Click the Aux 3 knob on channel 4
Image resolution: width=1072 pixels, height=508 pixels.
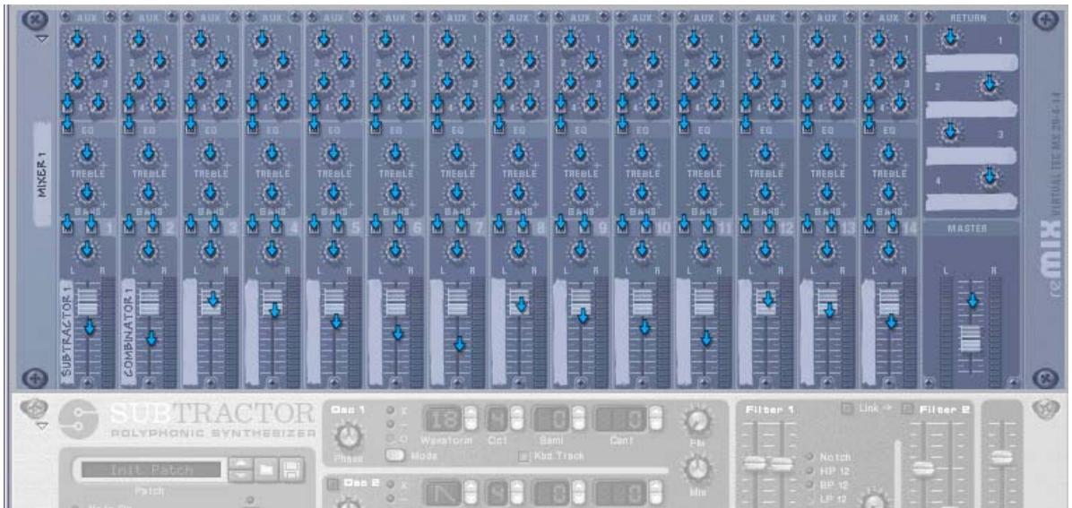[261, 82]
